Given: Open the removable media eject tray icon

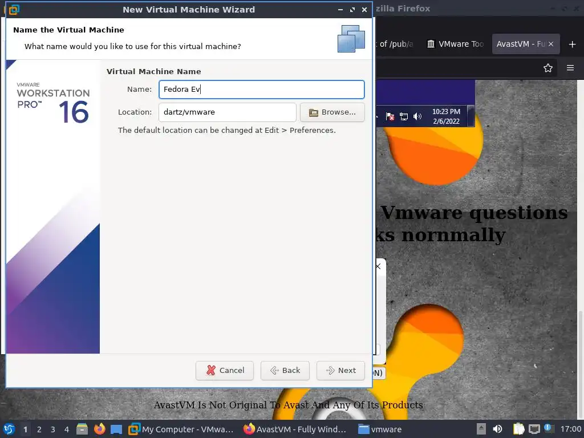Looking at the screenshot, I should tap(481, 429).
